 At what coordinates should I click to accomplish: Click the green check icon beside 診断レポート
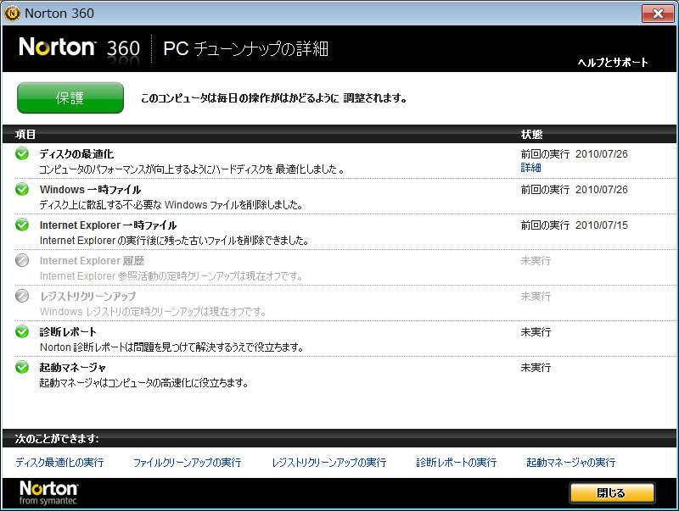click(x=22, y=331)
